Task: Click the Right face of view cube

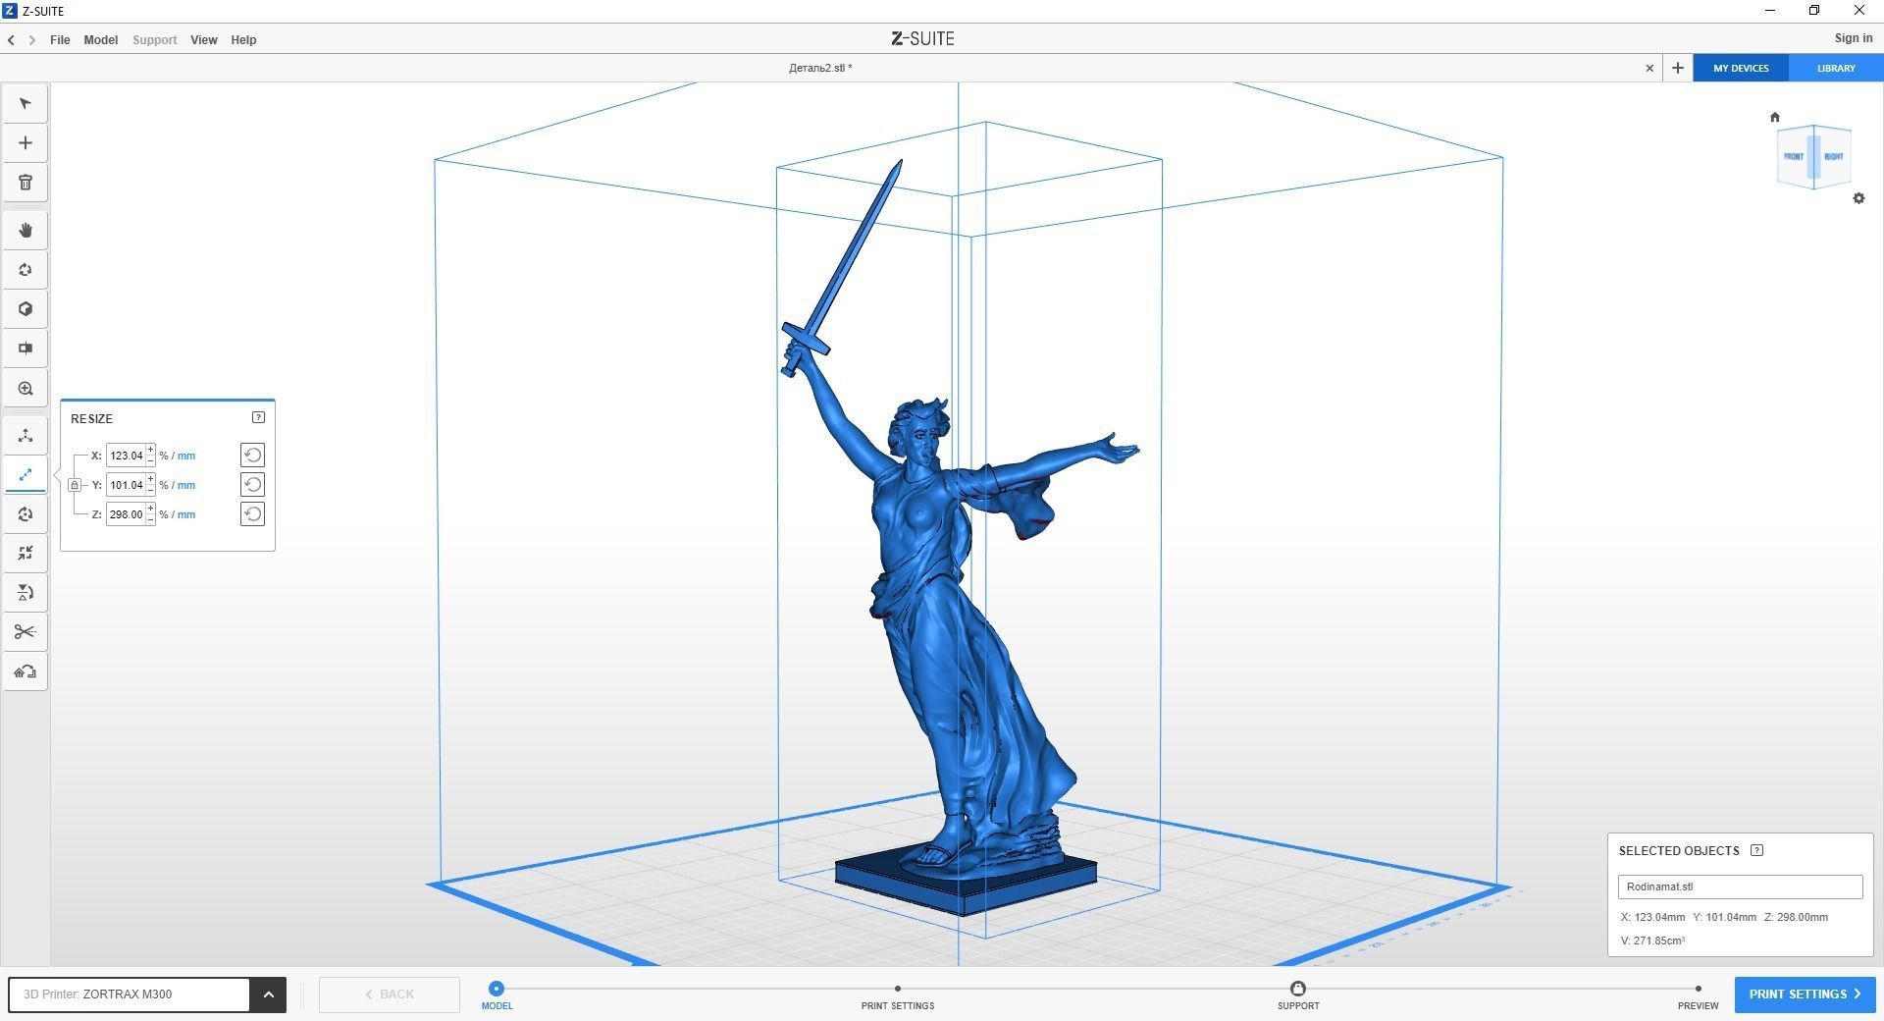Action: [x=1833, y=156]
